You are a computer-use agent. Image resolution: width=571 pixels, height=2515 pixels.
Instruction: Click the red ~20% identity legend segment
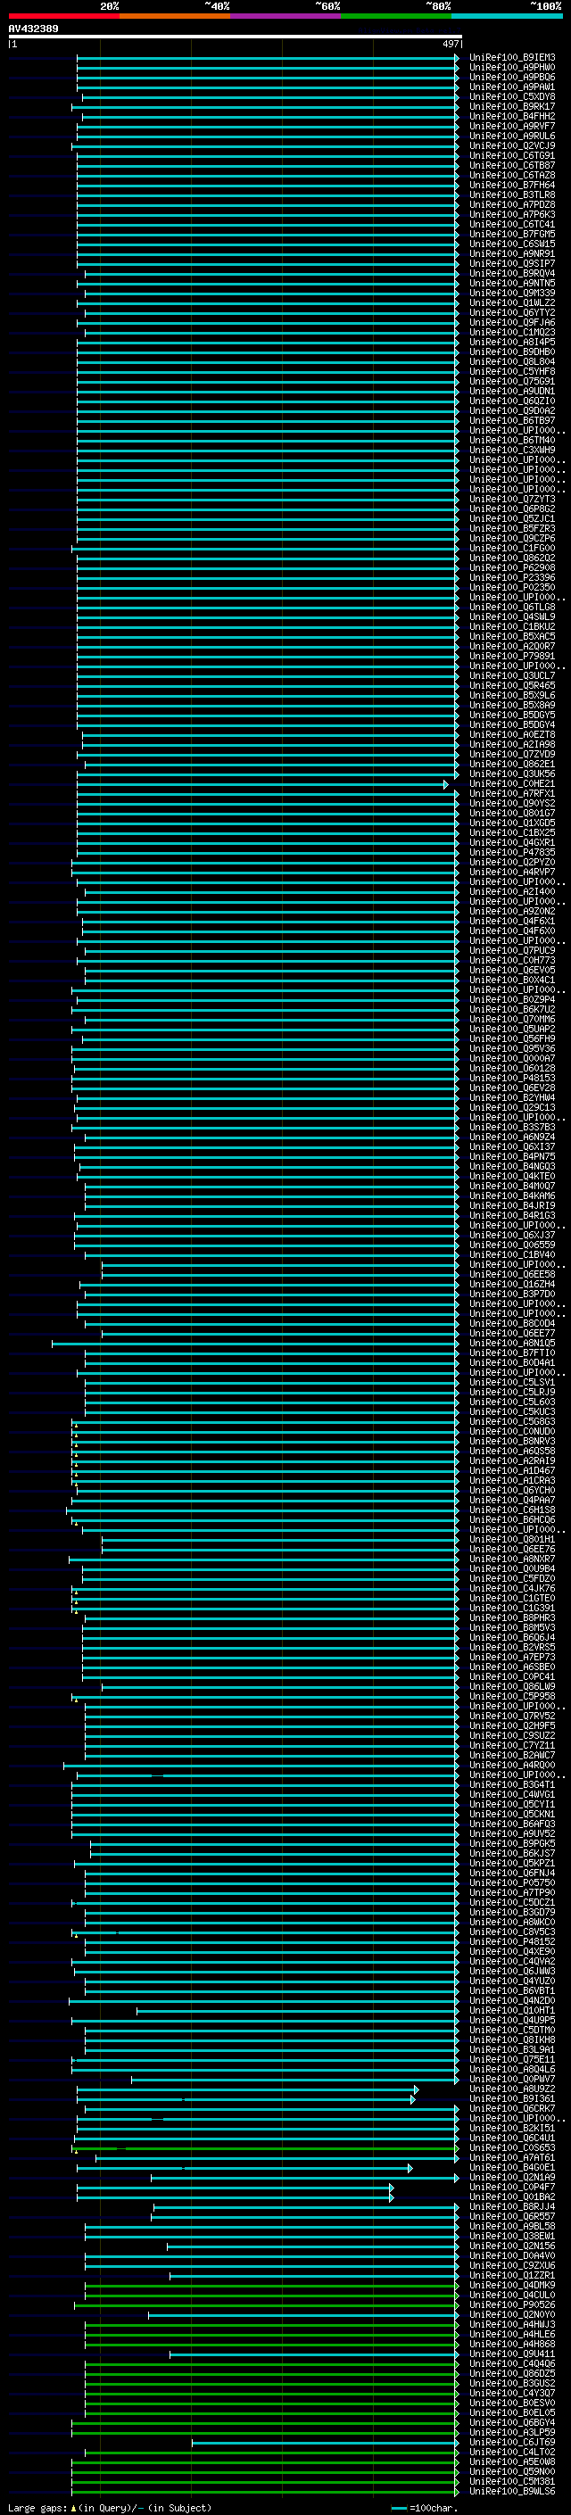[63, 16]
